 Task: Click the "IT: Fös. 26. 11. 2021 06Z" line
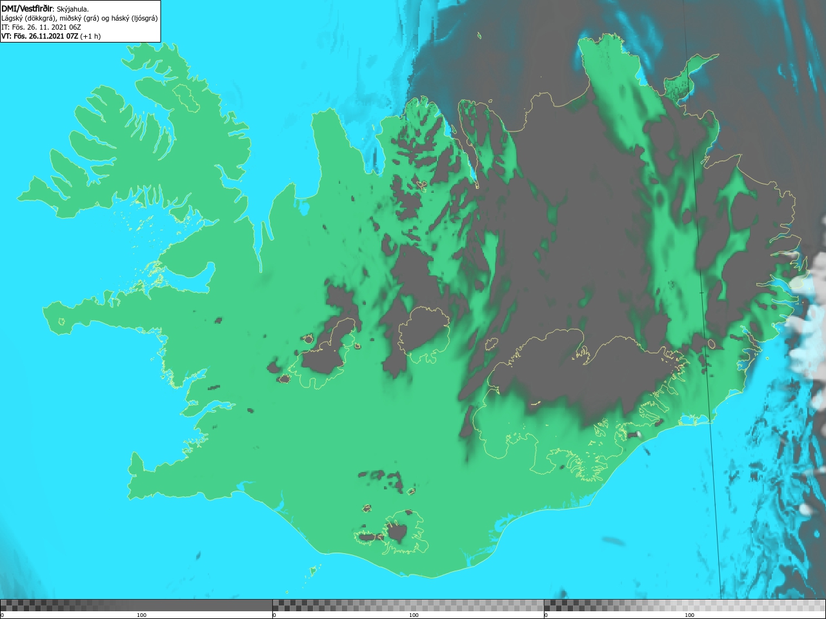pyautogui.click(x=41, y=27)
